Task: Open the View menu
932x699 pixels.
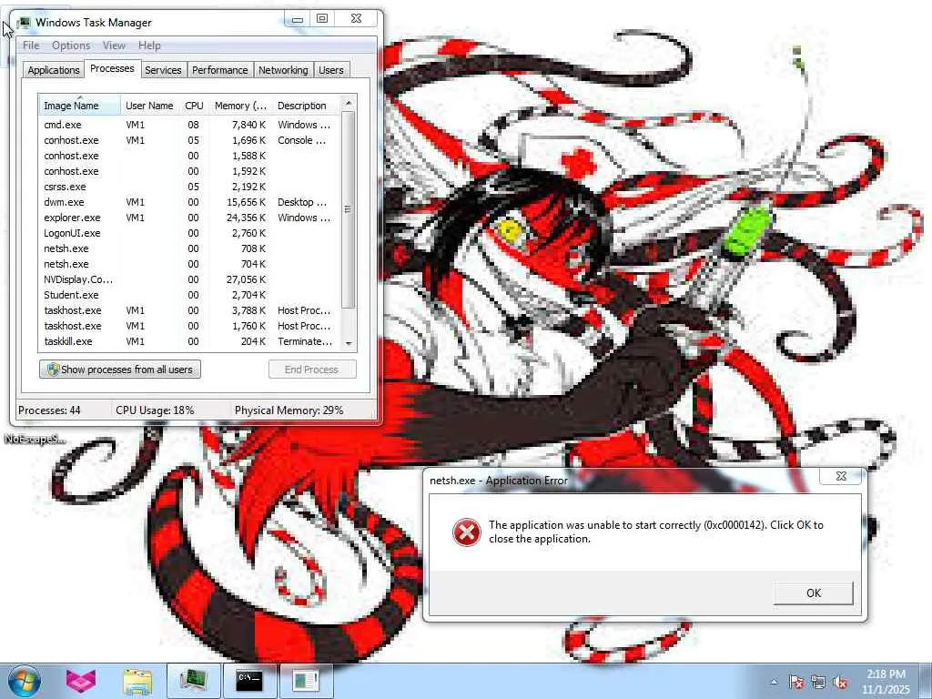Action: tap(114, 46)
